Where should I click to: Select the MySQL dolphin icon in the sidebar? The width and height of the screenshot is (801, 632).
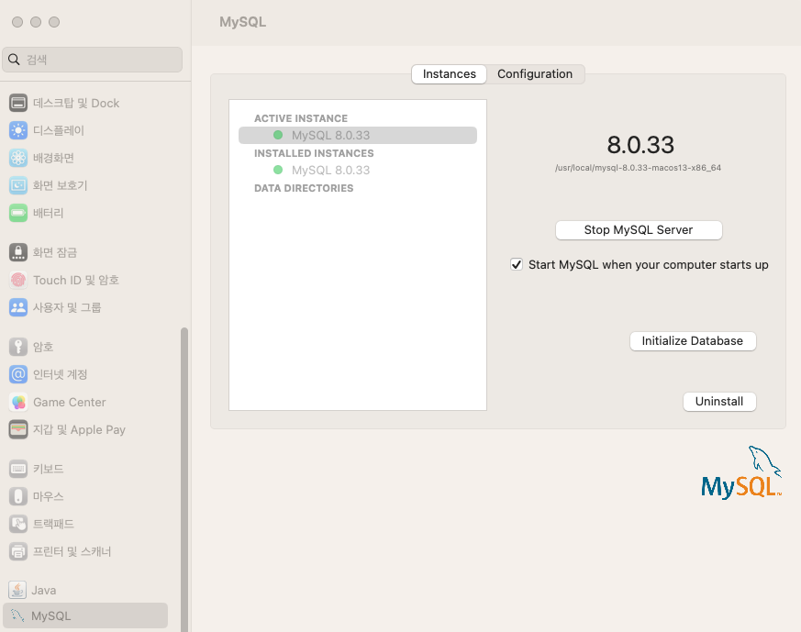[x=17, y=615]
